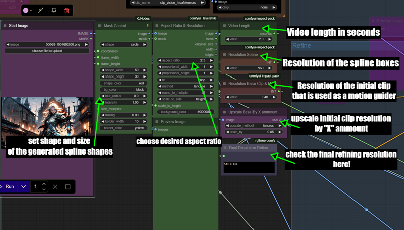Image resolution: width=404 pixels, height=230 pixels.
Task: Increase the Video Length seconds value
Action: point(270,39)
